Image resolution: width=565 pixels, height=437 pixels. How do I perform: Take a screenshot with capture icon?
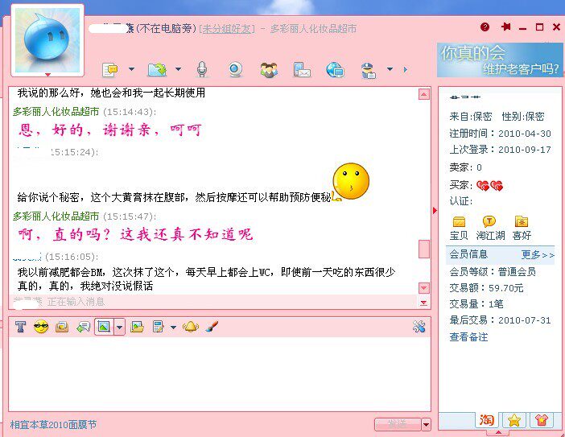pyautogui.click(x=104, y=327)
